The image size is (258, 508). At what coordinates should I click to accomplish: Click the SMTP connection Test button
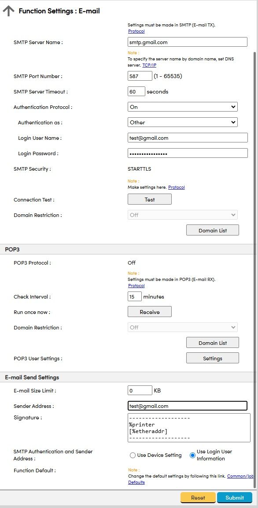150,200
